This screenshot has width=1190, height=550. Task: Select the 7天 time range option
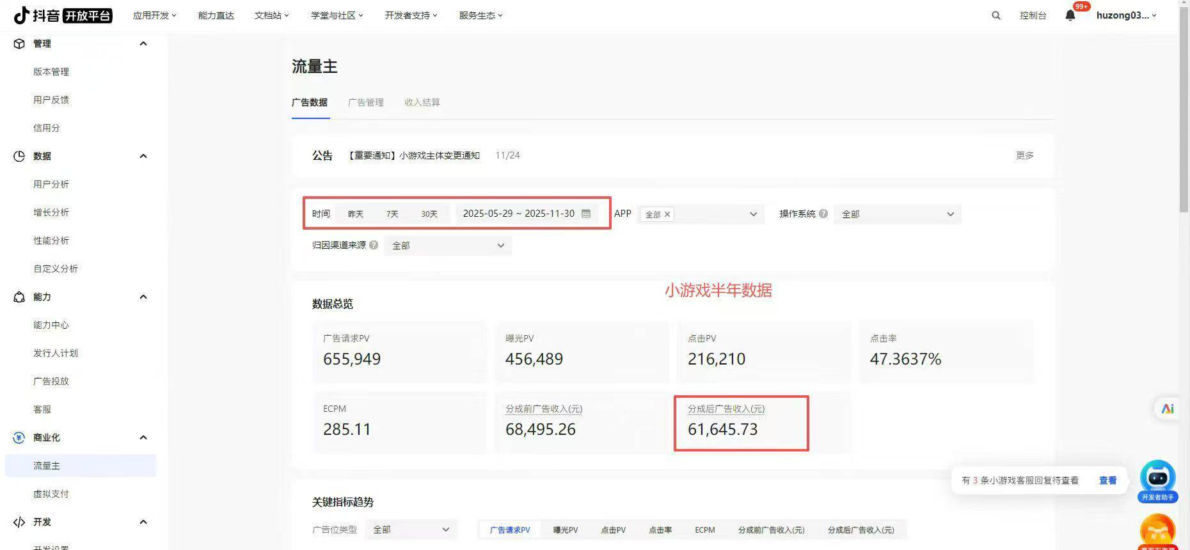(x=392, y=214)
